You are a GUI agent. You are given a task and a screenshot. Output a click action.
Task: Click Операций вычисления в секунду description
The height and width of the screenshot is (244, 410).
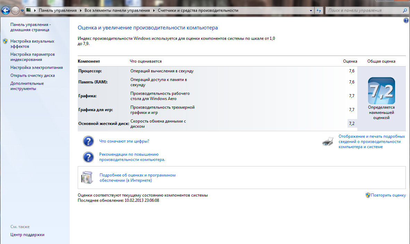click(162, 71)
